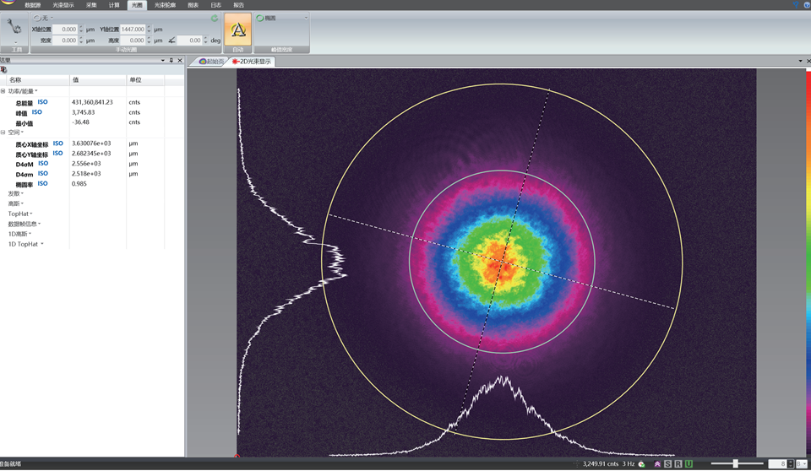The height and width of the screenshot is (471, 811).
Task: Click the 宽度 input field
Action: (65, 41)
